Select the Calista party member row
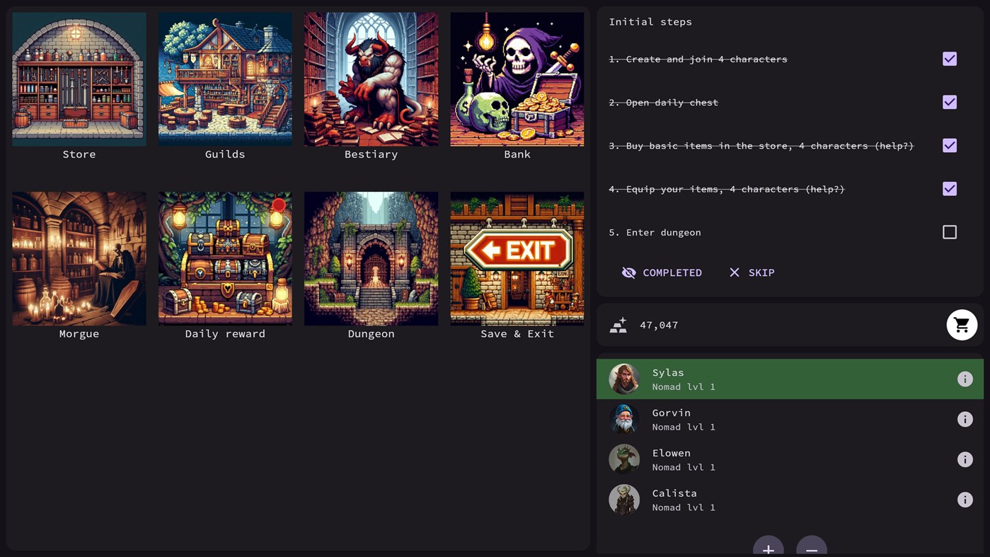The height and width of the screenshot is (557, 990). tap(790, 500)
